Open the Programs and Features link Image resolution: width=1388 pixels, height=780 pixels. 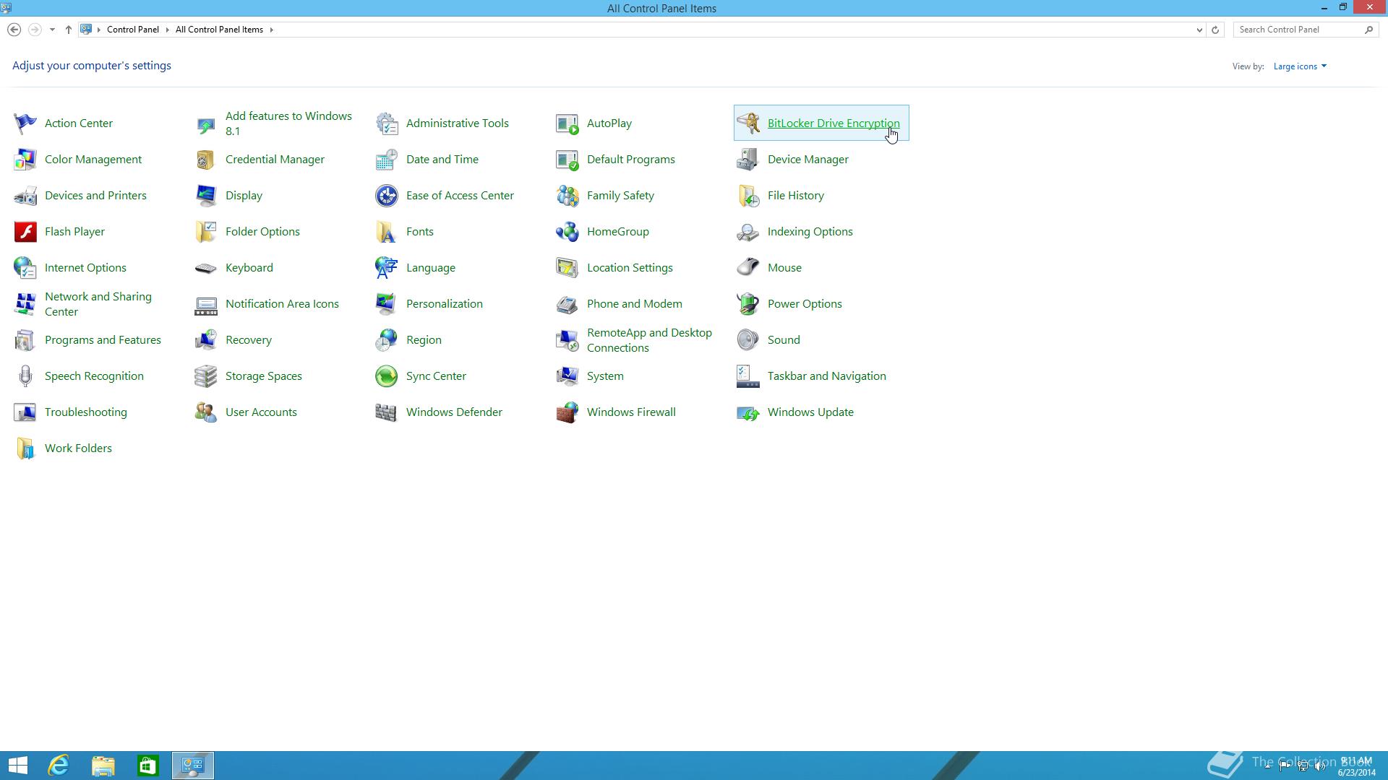click(103, 340)
